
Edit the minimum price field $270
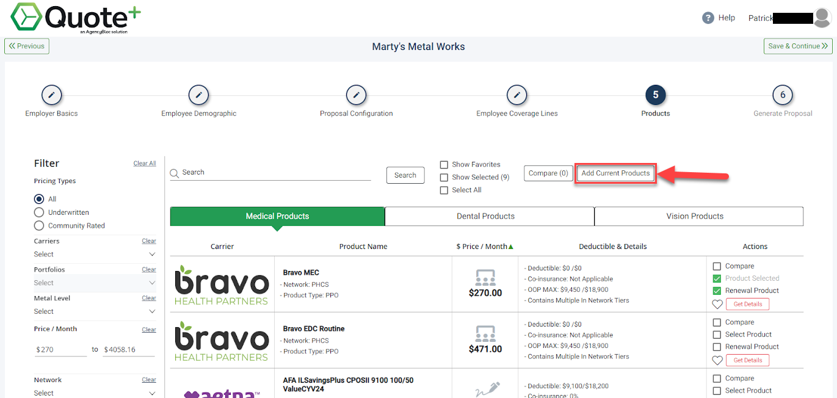click(x=61, y=350)
